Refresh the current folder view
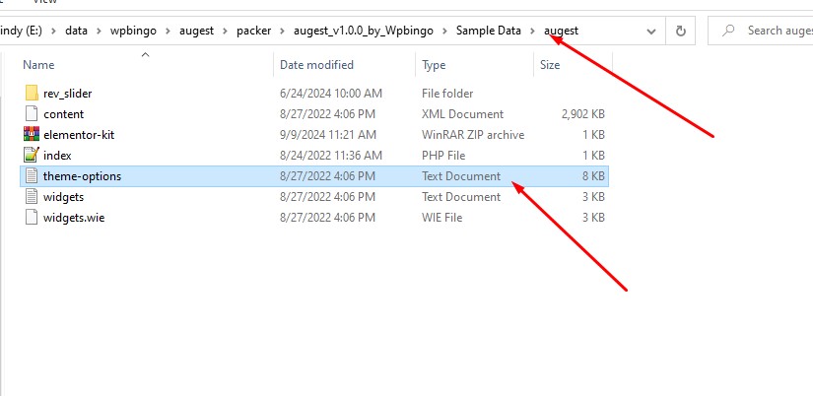The height and width of the screenshot is (396, 813). (x=680, y=31)
